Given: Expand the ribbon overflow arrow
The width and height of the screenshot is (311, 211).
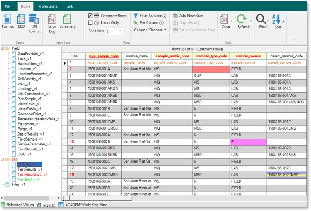Looking at the screenshot, I should coord(294,40).
